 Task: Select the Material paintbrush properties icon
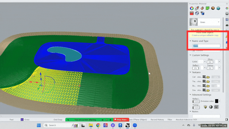pyautogui.click(x=197, y=8)
